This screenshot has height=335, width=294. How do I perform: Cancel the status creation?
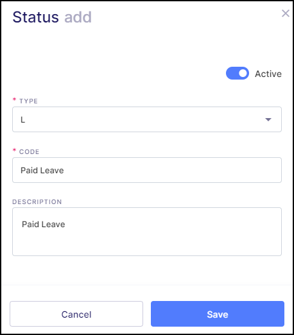click(76, 314)
